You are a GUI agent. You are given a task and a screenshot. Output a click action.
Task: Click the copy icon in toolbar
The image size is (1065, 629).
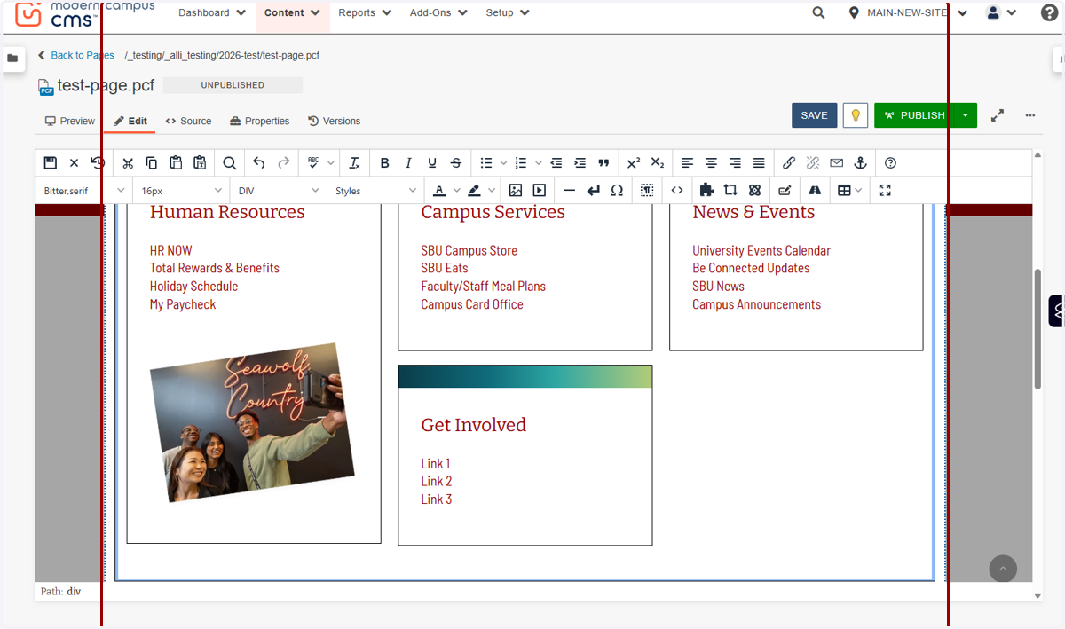click(152, 163)
